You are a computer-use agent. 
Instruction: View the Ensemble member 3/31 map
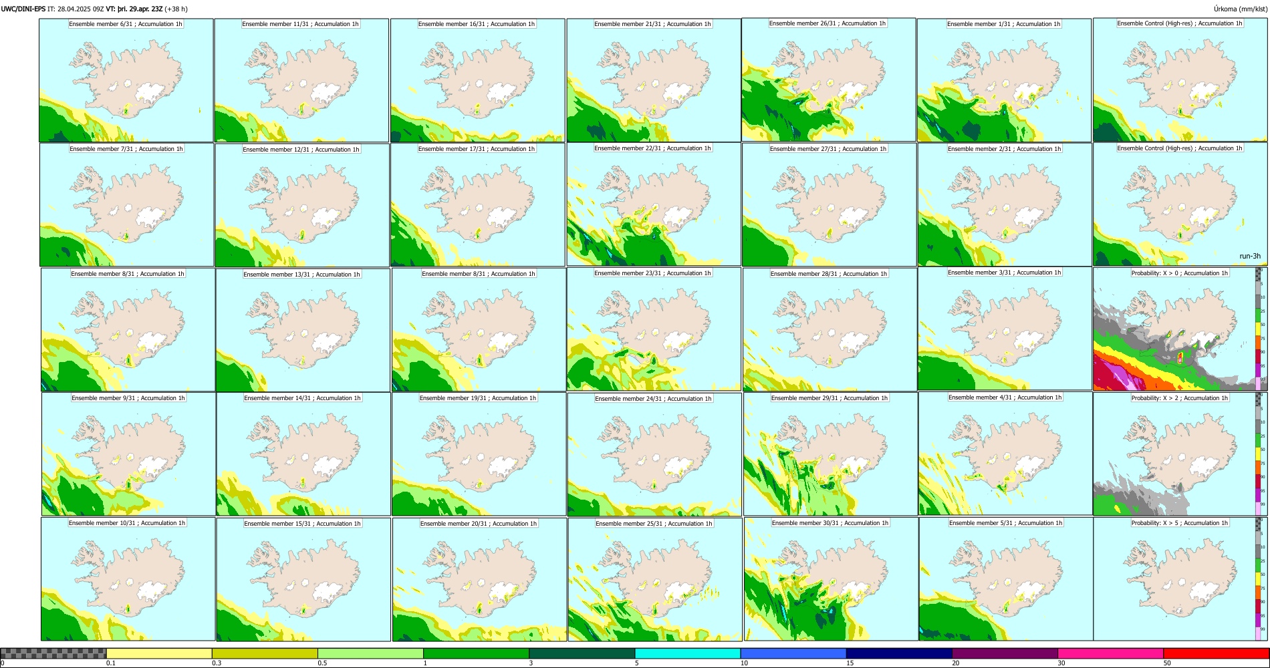[x=1005, y=329]
